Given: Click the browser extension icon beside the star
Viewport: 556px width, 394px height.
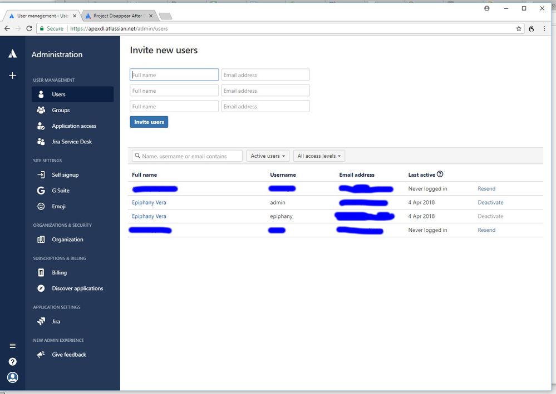Looking at the screenshot, I should pos(531,29).
